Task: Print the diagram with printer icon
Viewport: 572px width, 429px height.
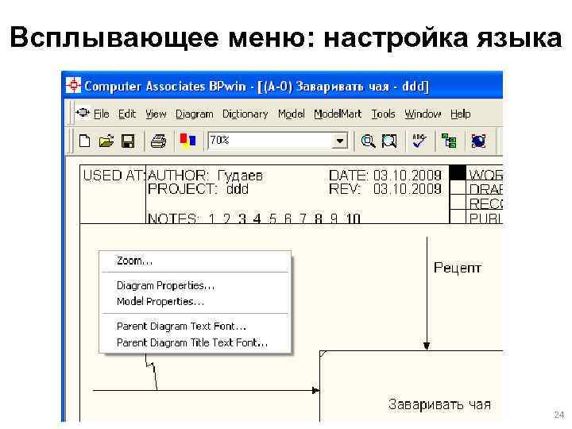Action: tap(159, 141)
